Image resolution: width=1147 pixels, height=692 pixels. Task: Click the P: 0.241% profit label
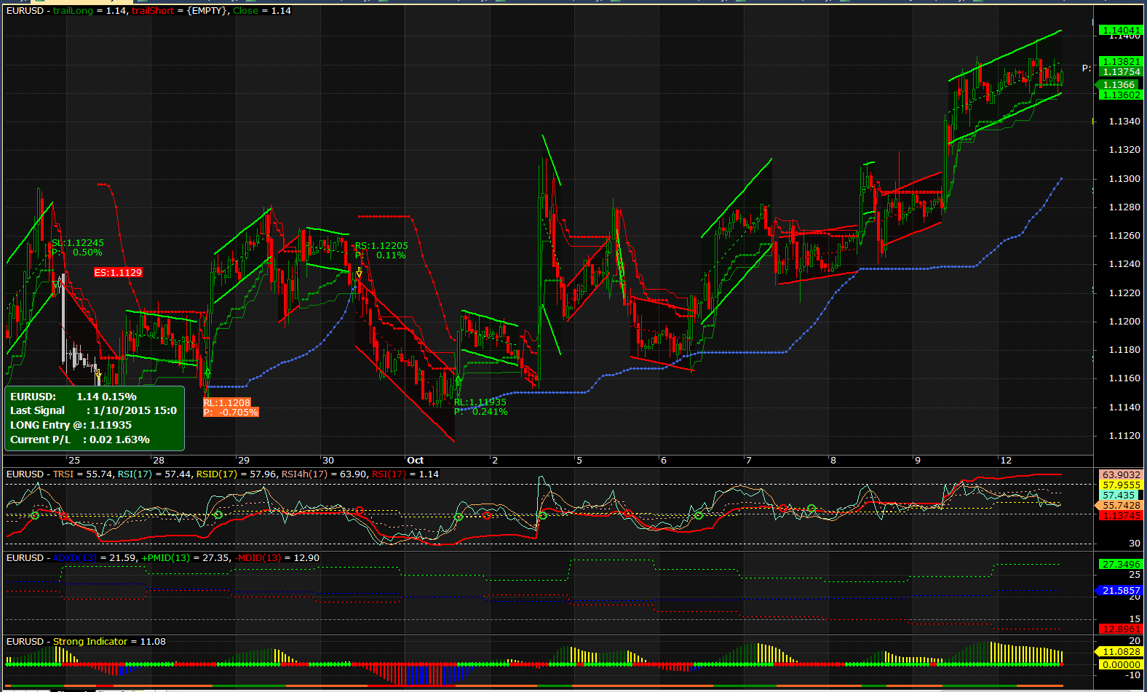tap(481, 412)
